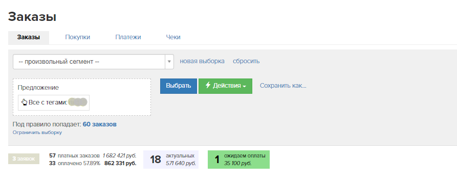The height and width of the screenshot is (184, 457).
Task: Select the Все с тегами rule condition
Action: tap(54, 103)
